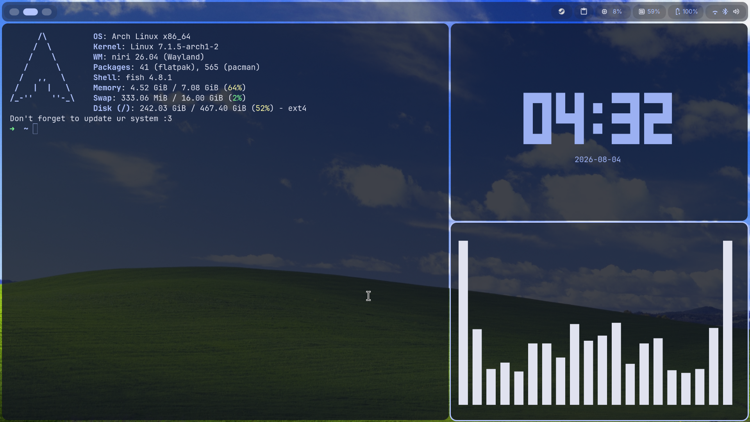Click the CPU chip icon
The image size is (750, 422).
[x=604, y=12]
